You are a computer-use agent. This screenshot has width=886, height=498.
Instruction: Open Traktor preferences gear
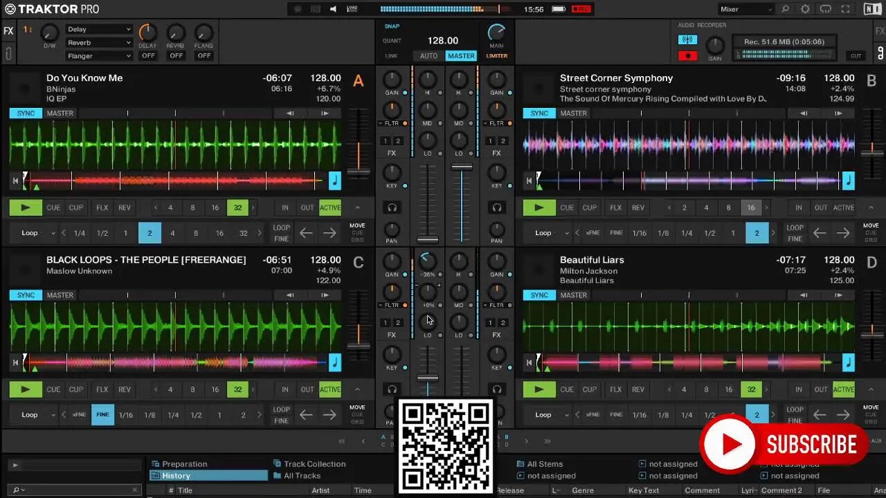click(805, 9)
